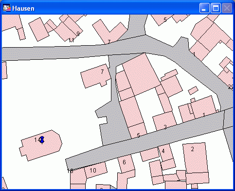Select the number 29 label
Viewport: 235px width, 191px height.
click(231, 87)
